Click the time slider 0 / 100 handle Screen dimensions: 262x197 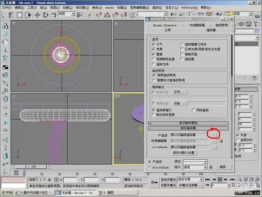click(31, 167)
